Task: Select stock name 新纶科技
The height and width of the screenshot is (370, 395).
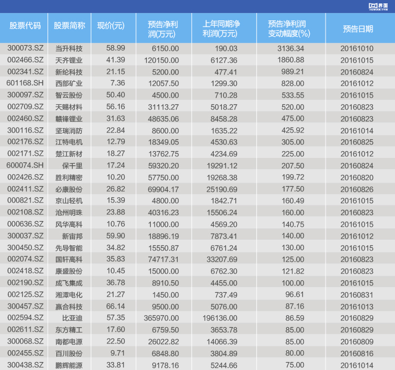Action: [69, 72]
